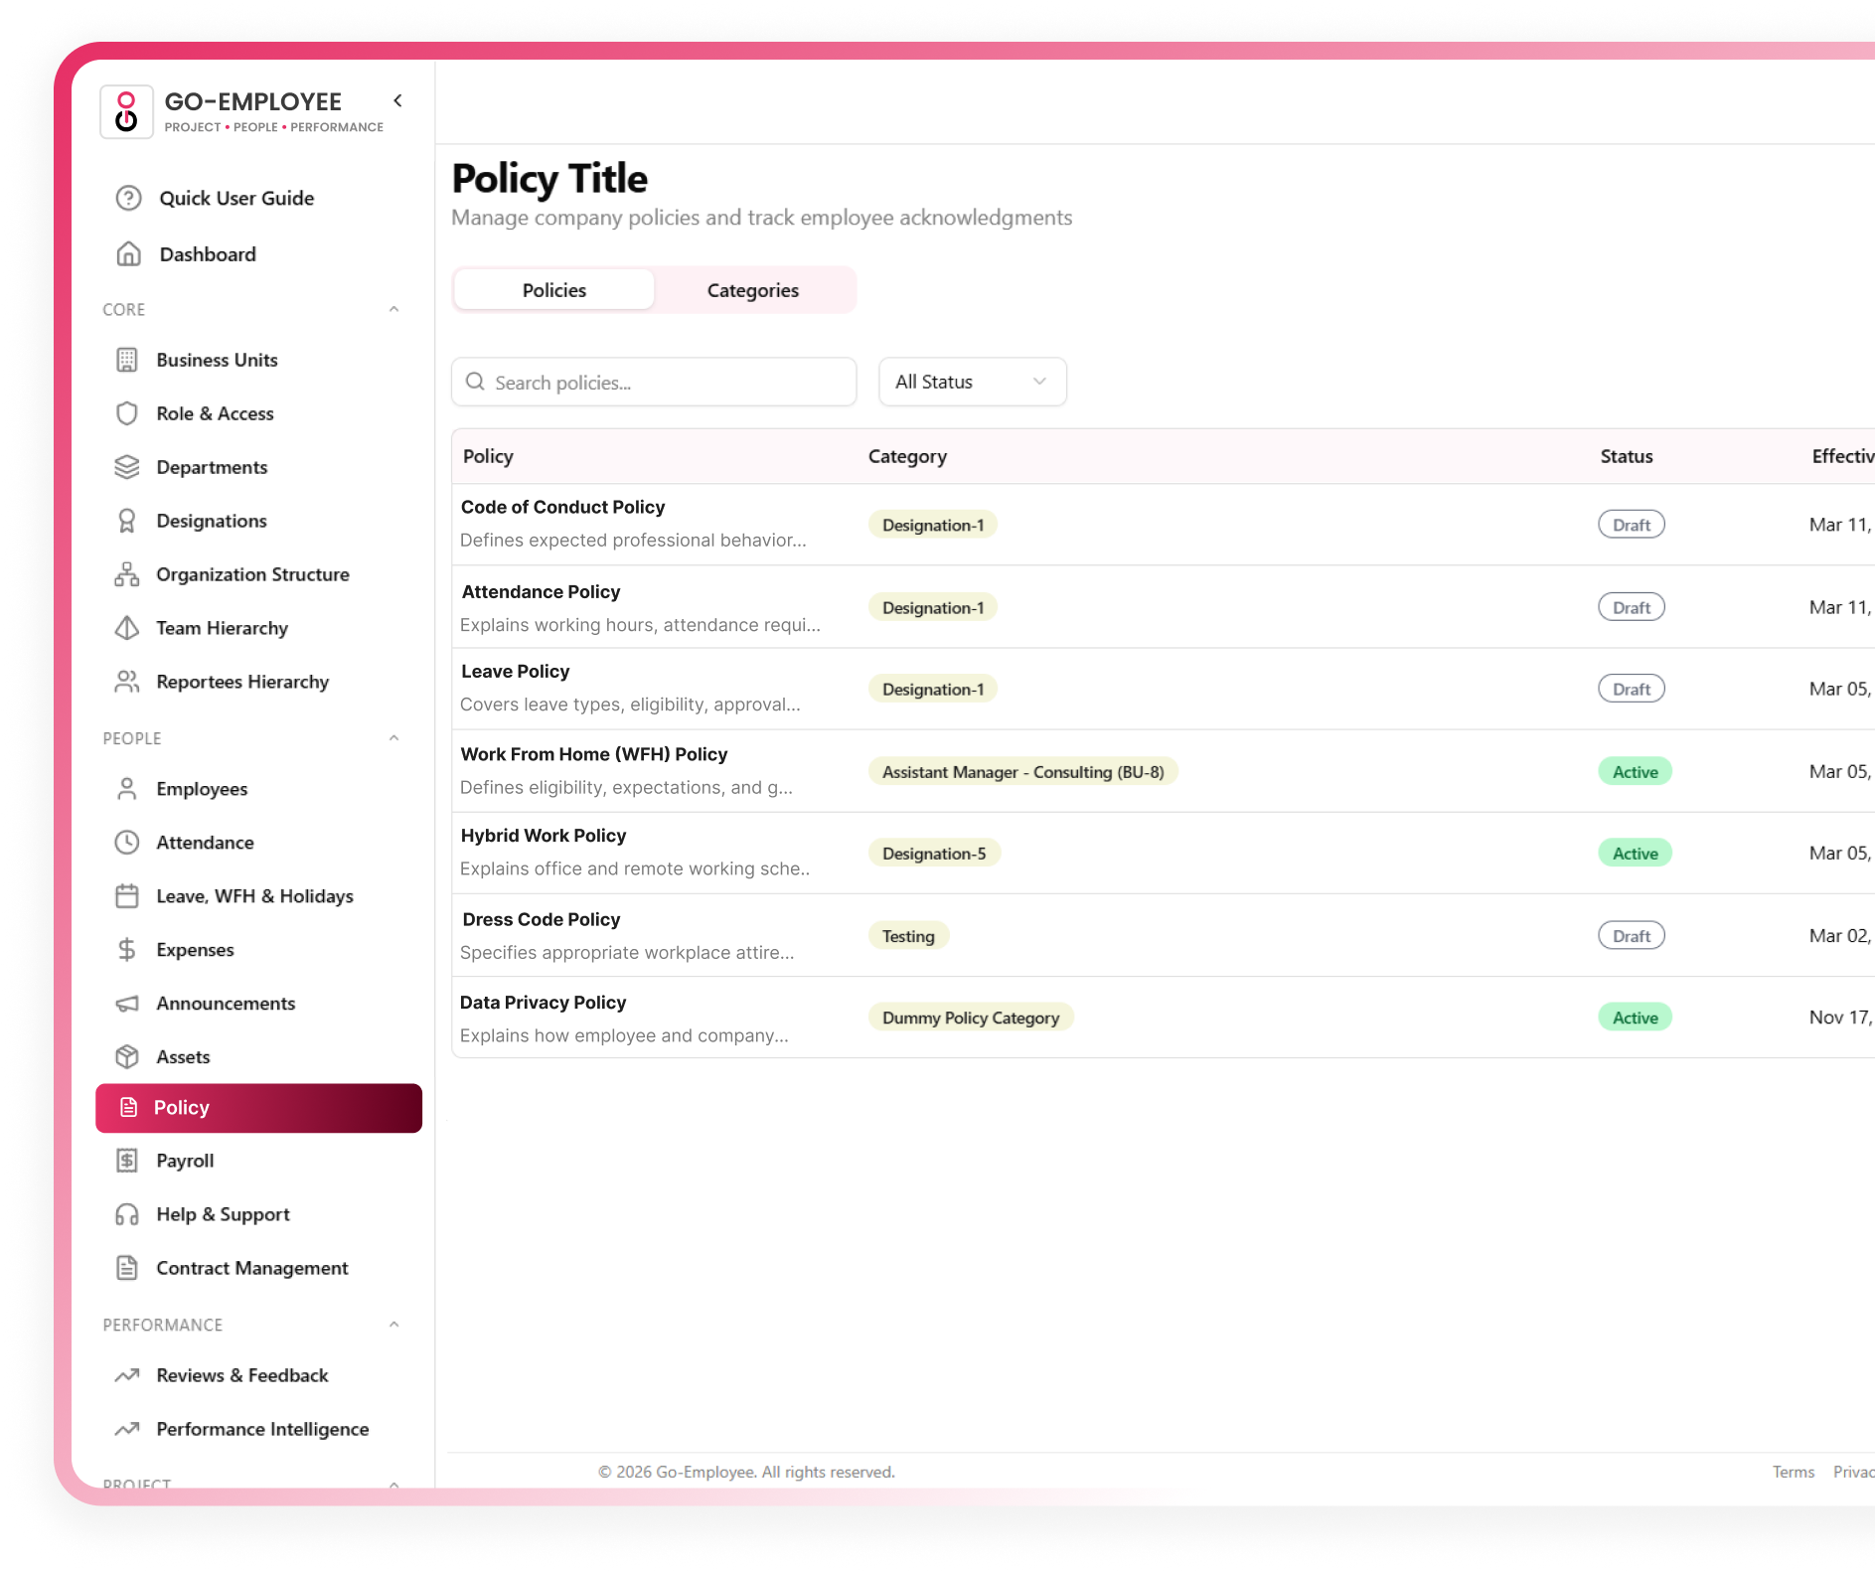Click Designation-1 tag in Leave Policy row
The width and height of the screenshot is (1875, 1572).
[933, 690]
